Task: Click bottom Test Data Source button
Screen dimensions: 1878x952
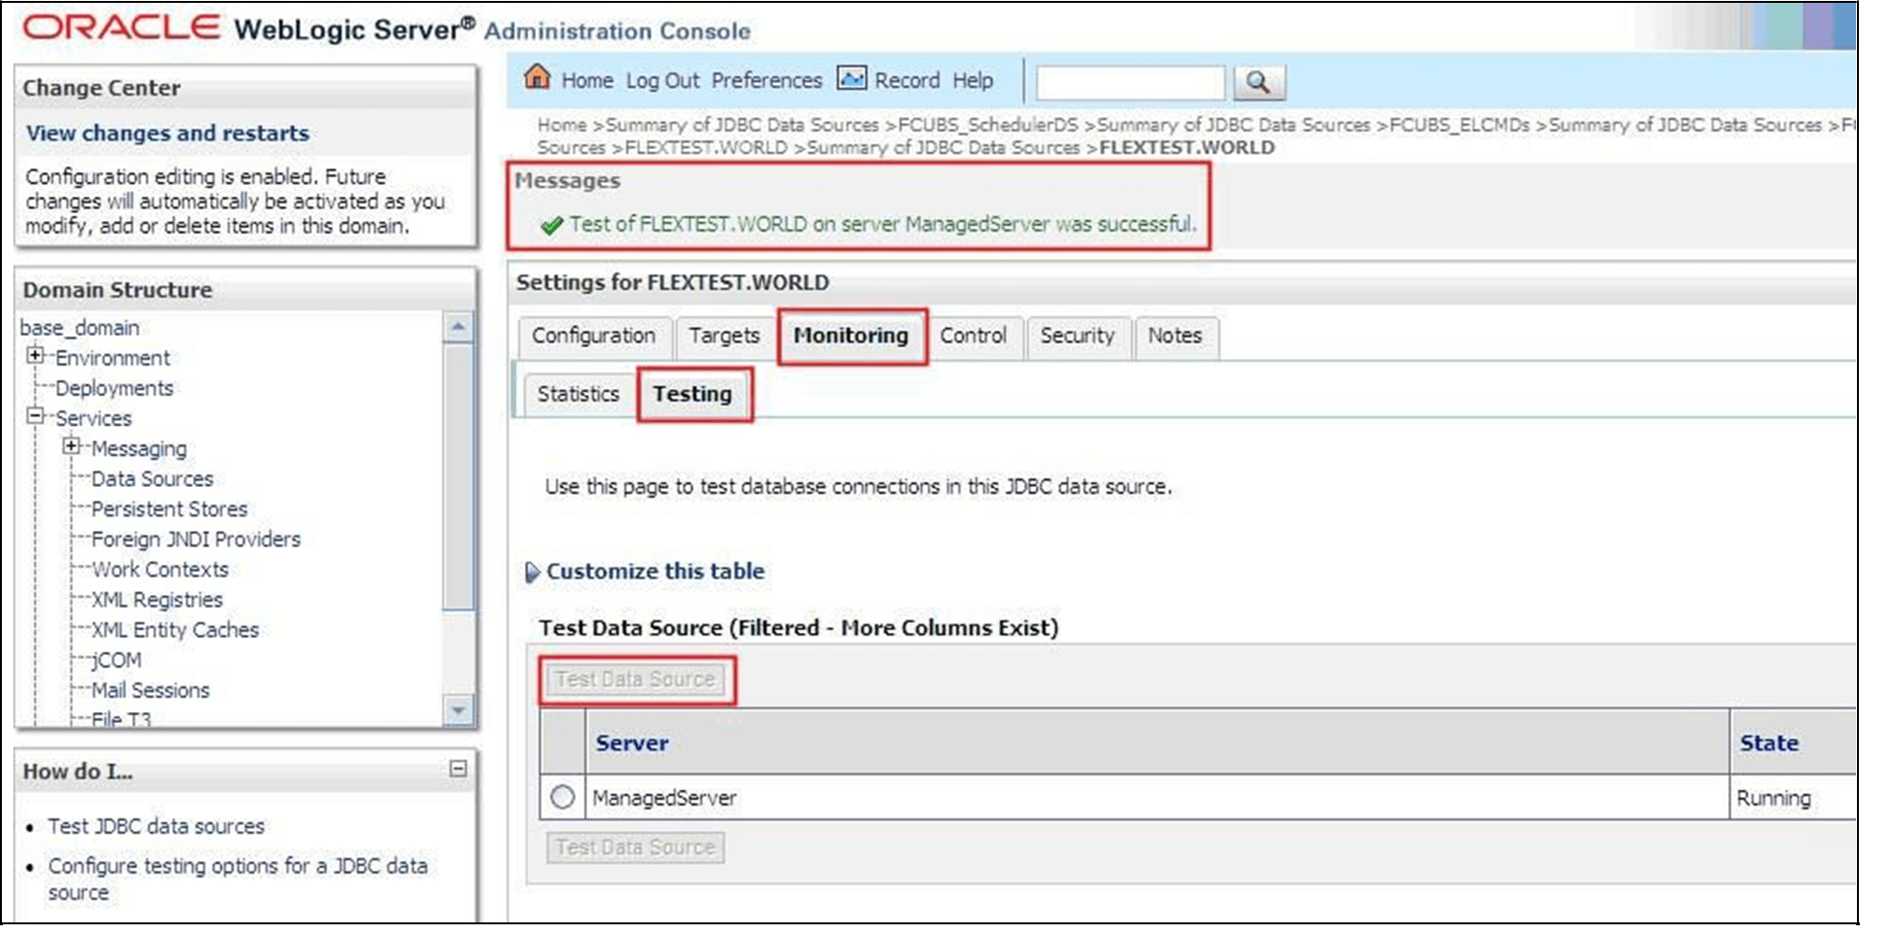Action: (635, 848)
